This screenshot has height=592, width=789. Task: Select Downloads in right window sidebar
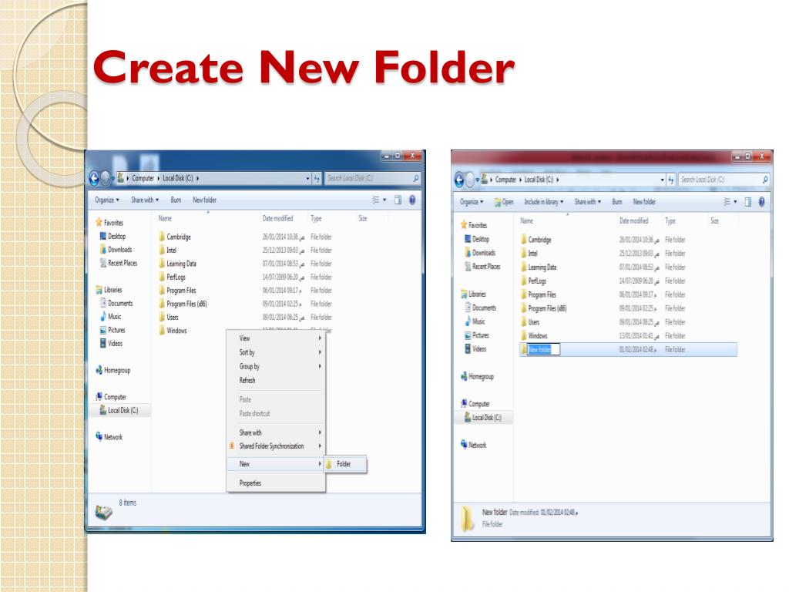tap(479, 253)
